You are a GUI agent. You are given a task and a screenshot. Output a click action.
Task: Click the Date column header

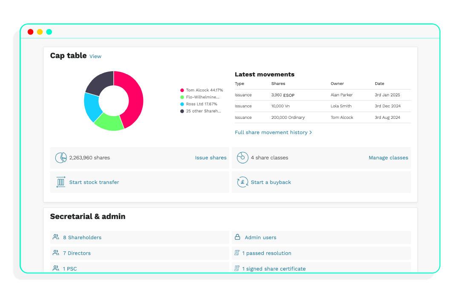(379, 84)
